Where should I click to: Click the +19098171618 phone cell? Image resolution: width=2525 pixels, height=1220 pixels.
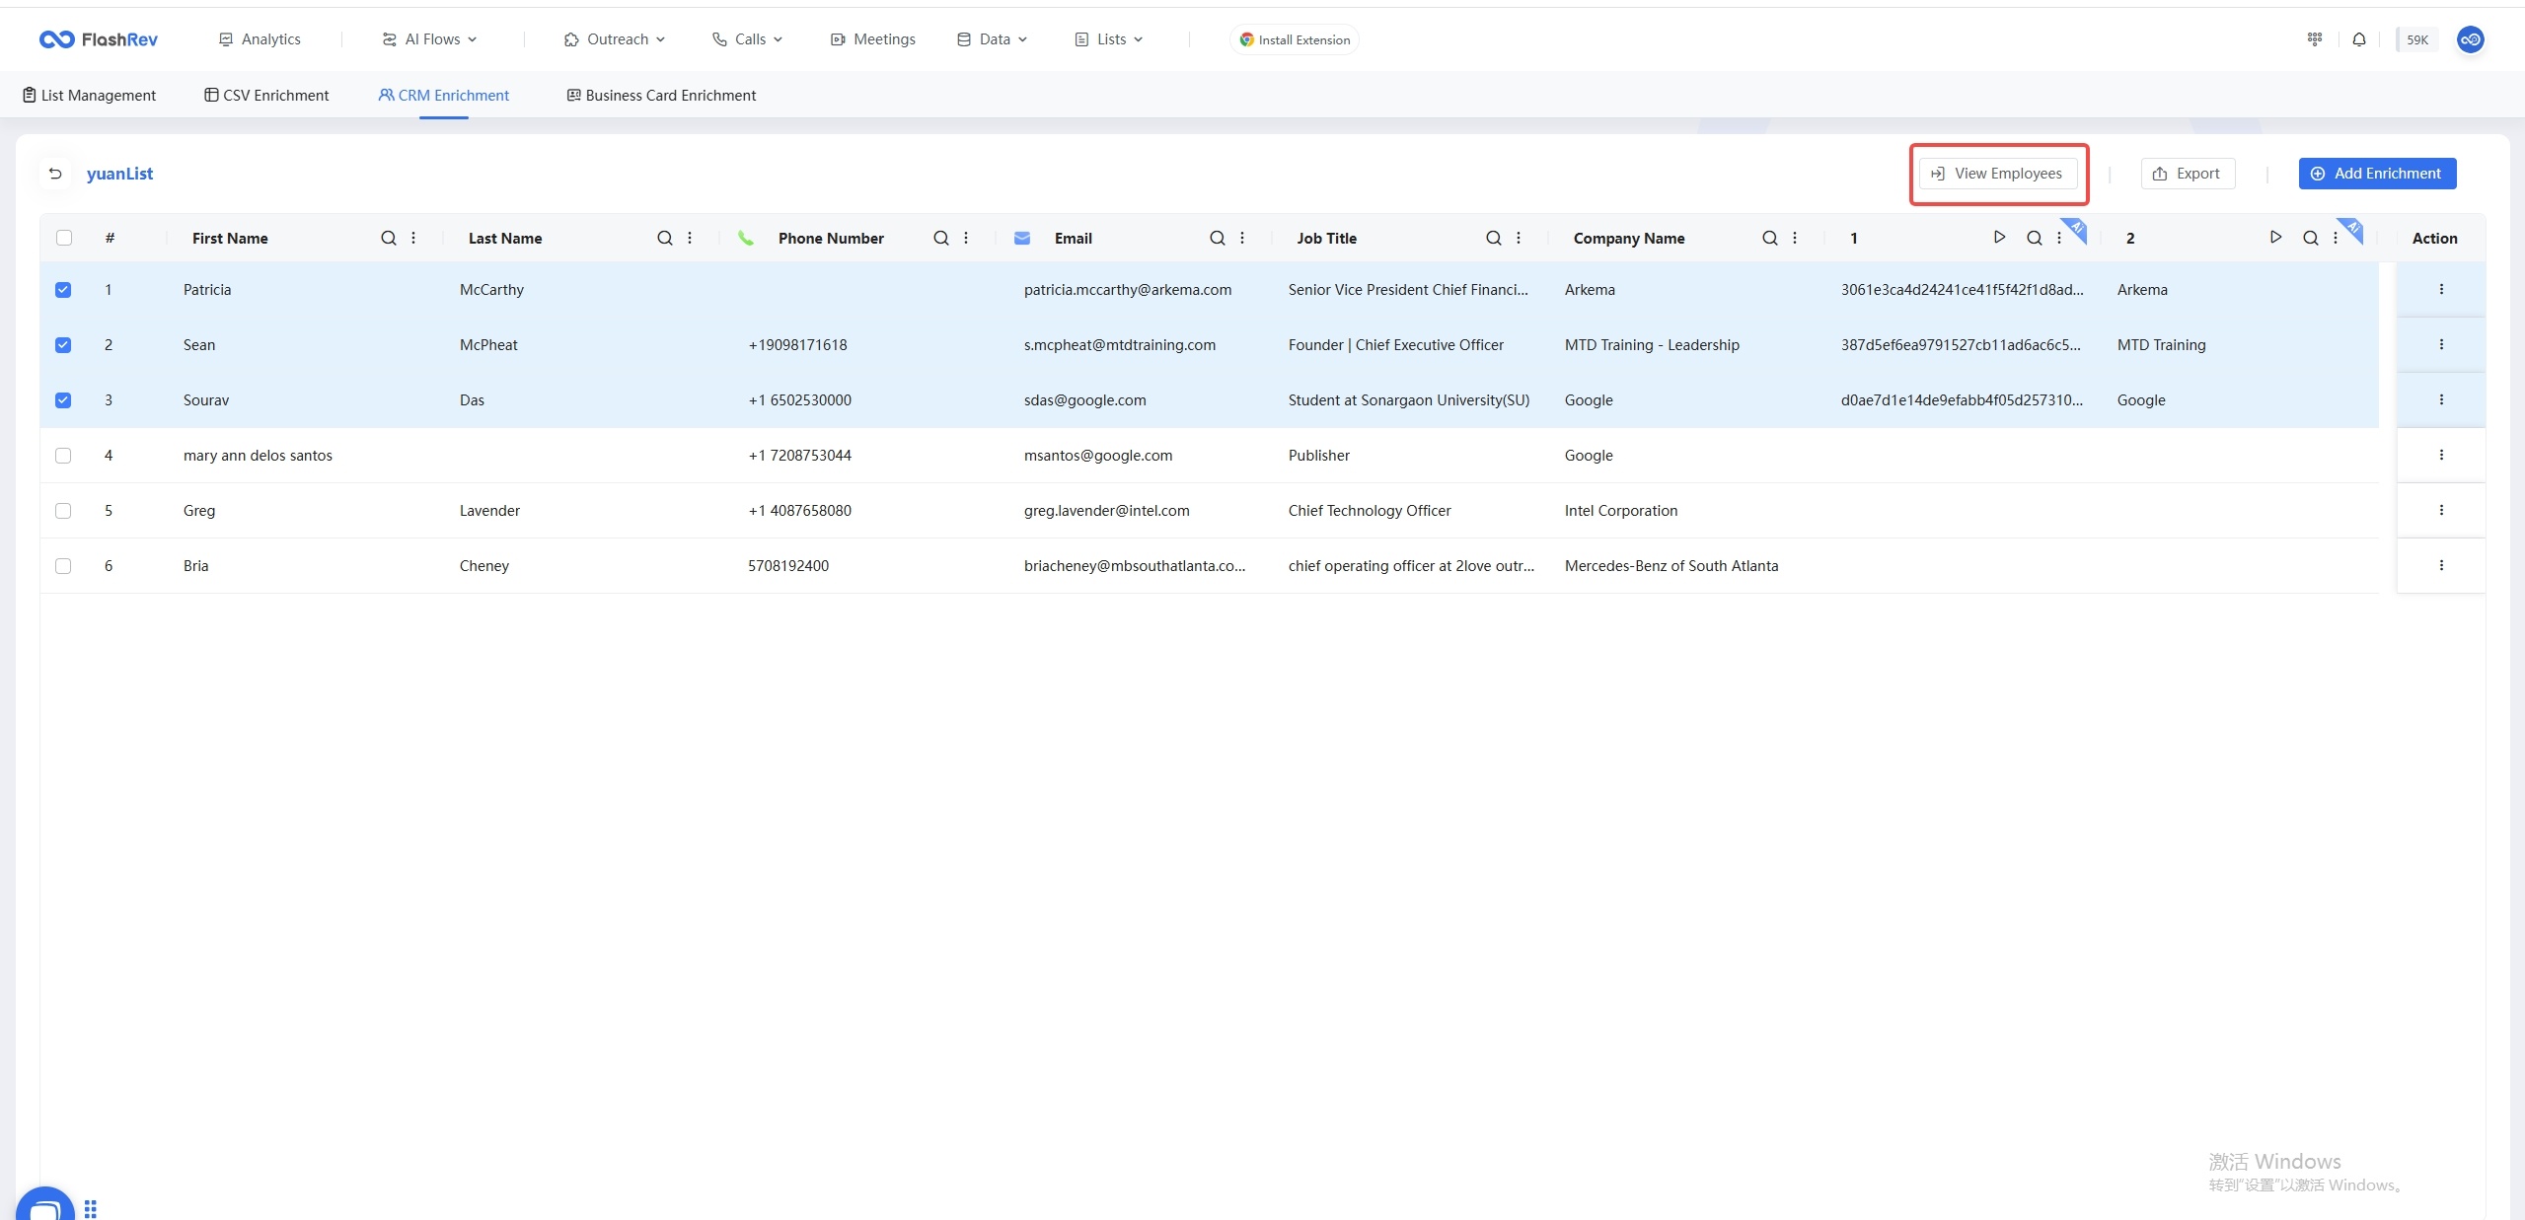797,344
